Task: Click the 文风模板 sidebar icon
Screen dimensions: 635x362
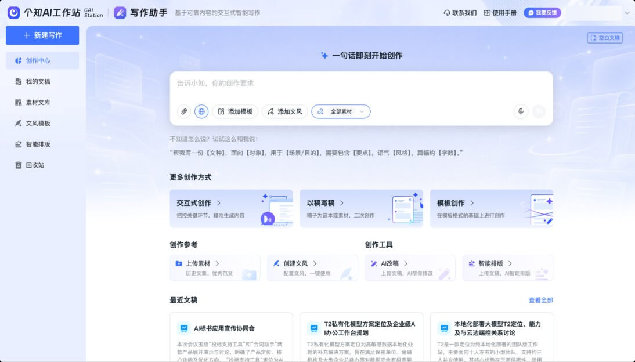Action: [18, 123]
